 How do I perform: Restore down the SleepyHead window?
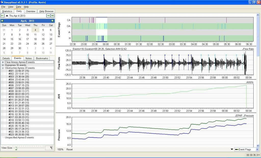254,2
